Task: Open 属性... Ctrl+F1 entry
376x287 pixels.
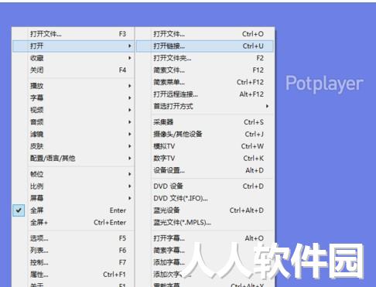Action: pyautogui.click(x=73, y=275)
